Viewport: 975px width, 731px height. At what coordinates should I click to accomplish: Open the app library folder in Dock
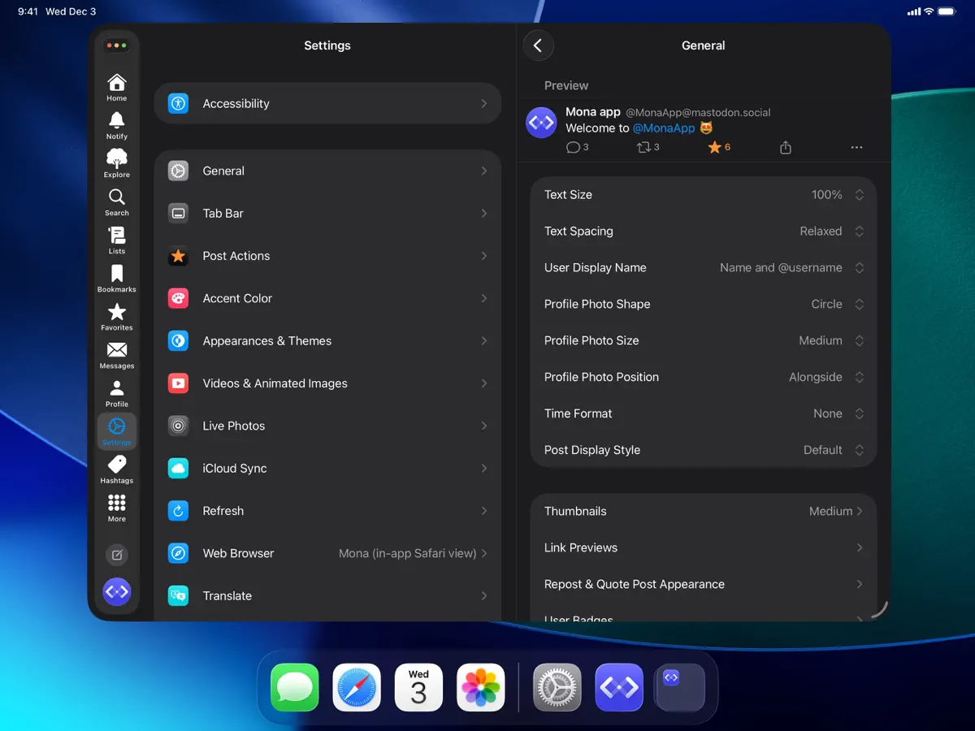point(681,687)
